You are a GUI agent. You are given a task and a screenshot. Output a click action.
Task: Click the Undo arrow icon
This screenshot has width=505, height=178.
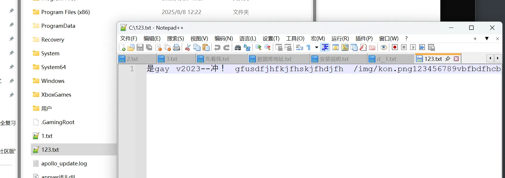(x=217, y=47)
